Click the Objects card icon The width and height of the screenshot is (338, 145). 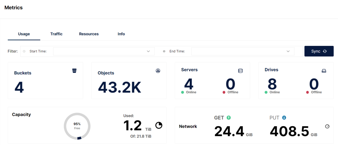(158, 71)
